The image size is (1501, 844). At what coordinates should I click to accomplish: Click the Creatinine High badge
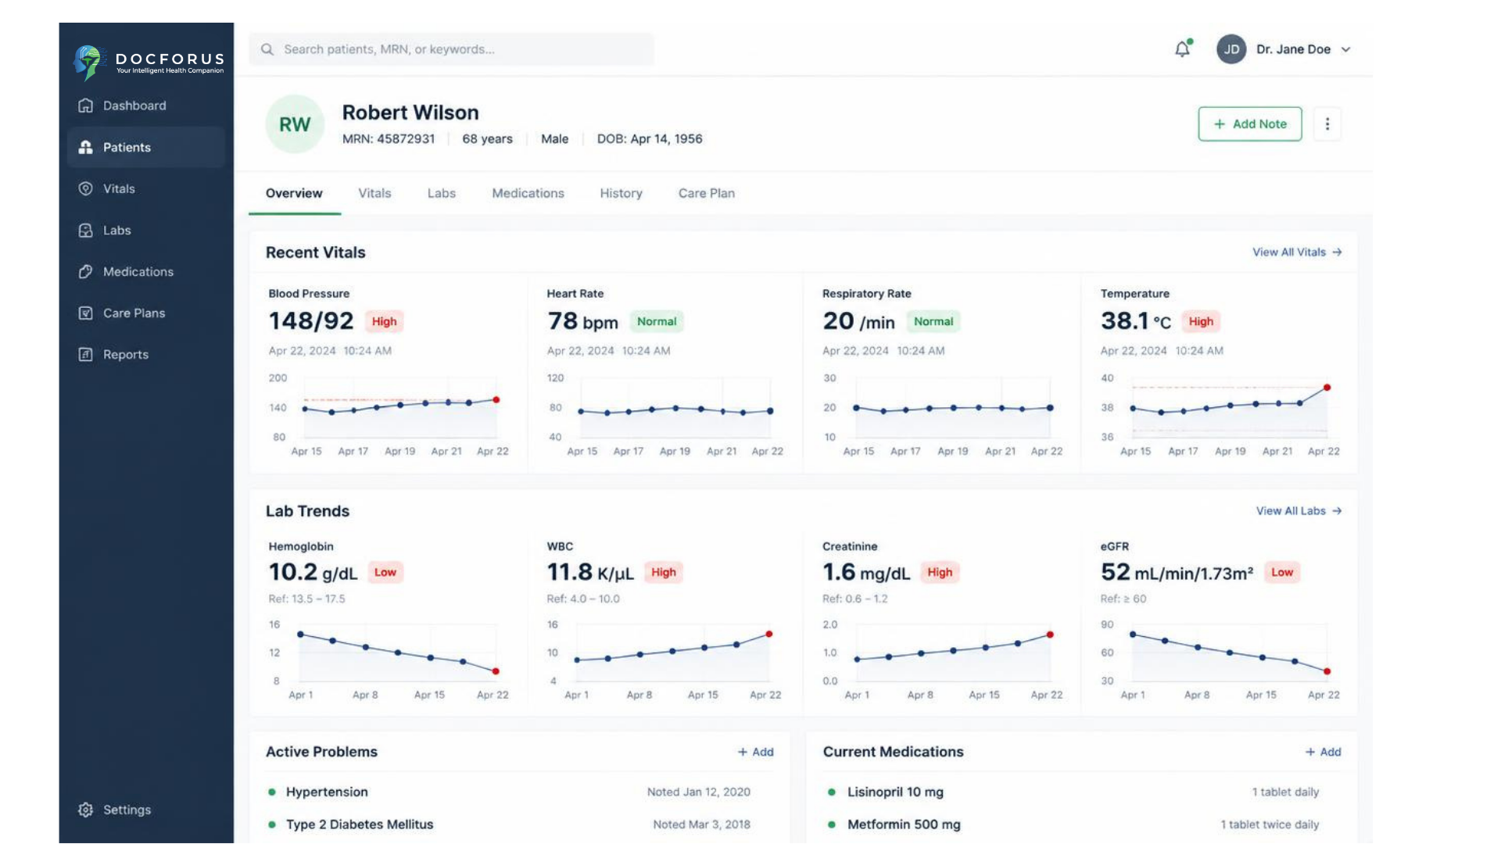coord(940,572)
